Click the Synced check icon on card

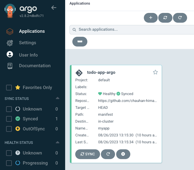(x=118, y=94)
